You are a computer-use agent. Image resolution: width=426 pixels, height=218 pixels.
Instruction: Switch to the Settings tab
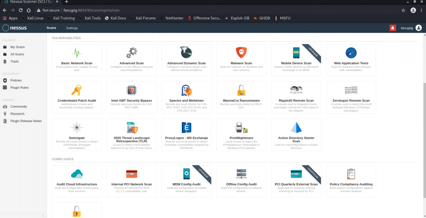(x=72, y=28)
